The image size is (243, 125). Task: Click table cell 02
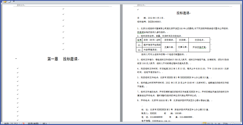[x=139, y=50]
